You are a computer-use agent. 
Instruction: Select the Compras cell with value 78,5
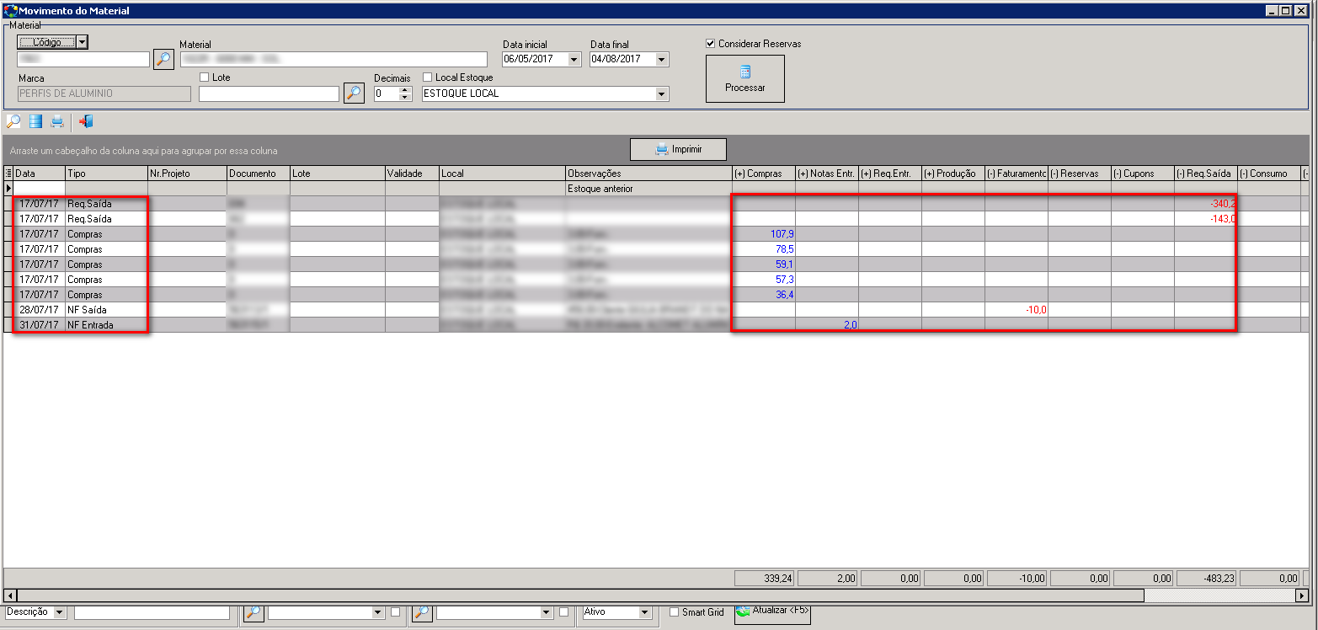pos(763,249)
